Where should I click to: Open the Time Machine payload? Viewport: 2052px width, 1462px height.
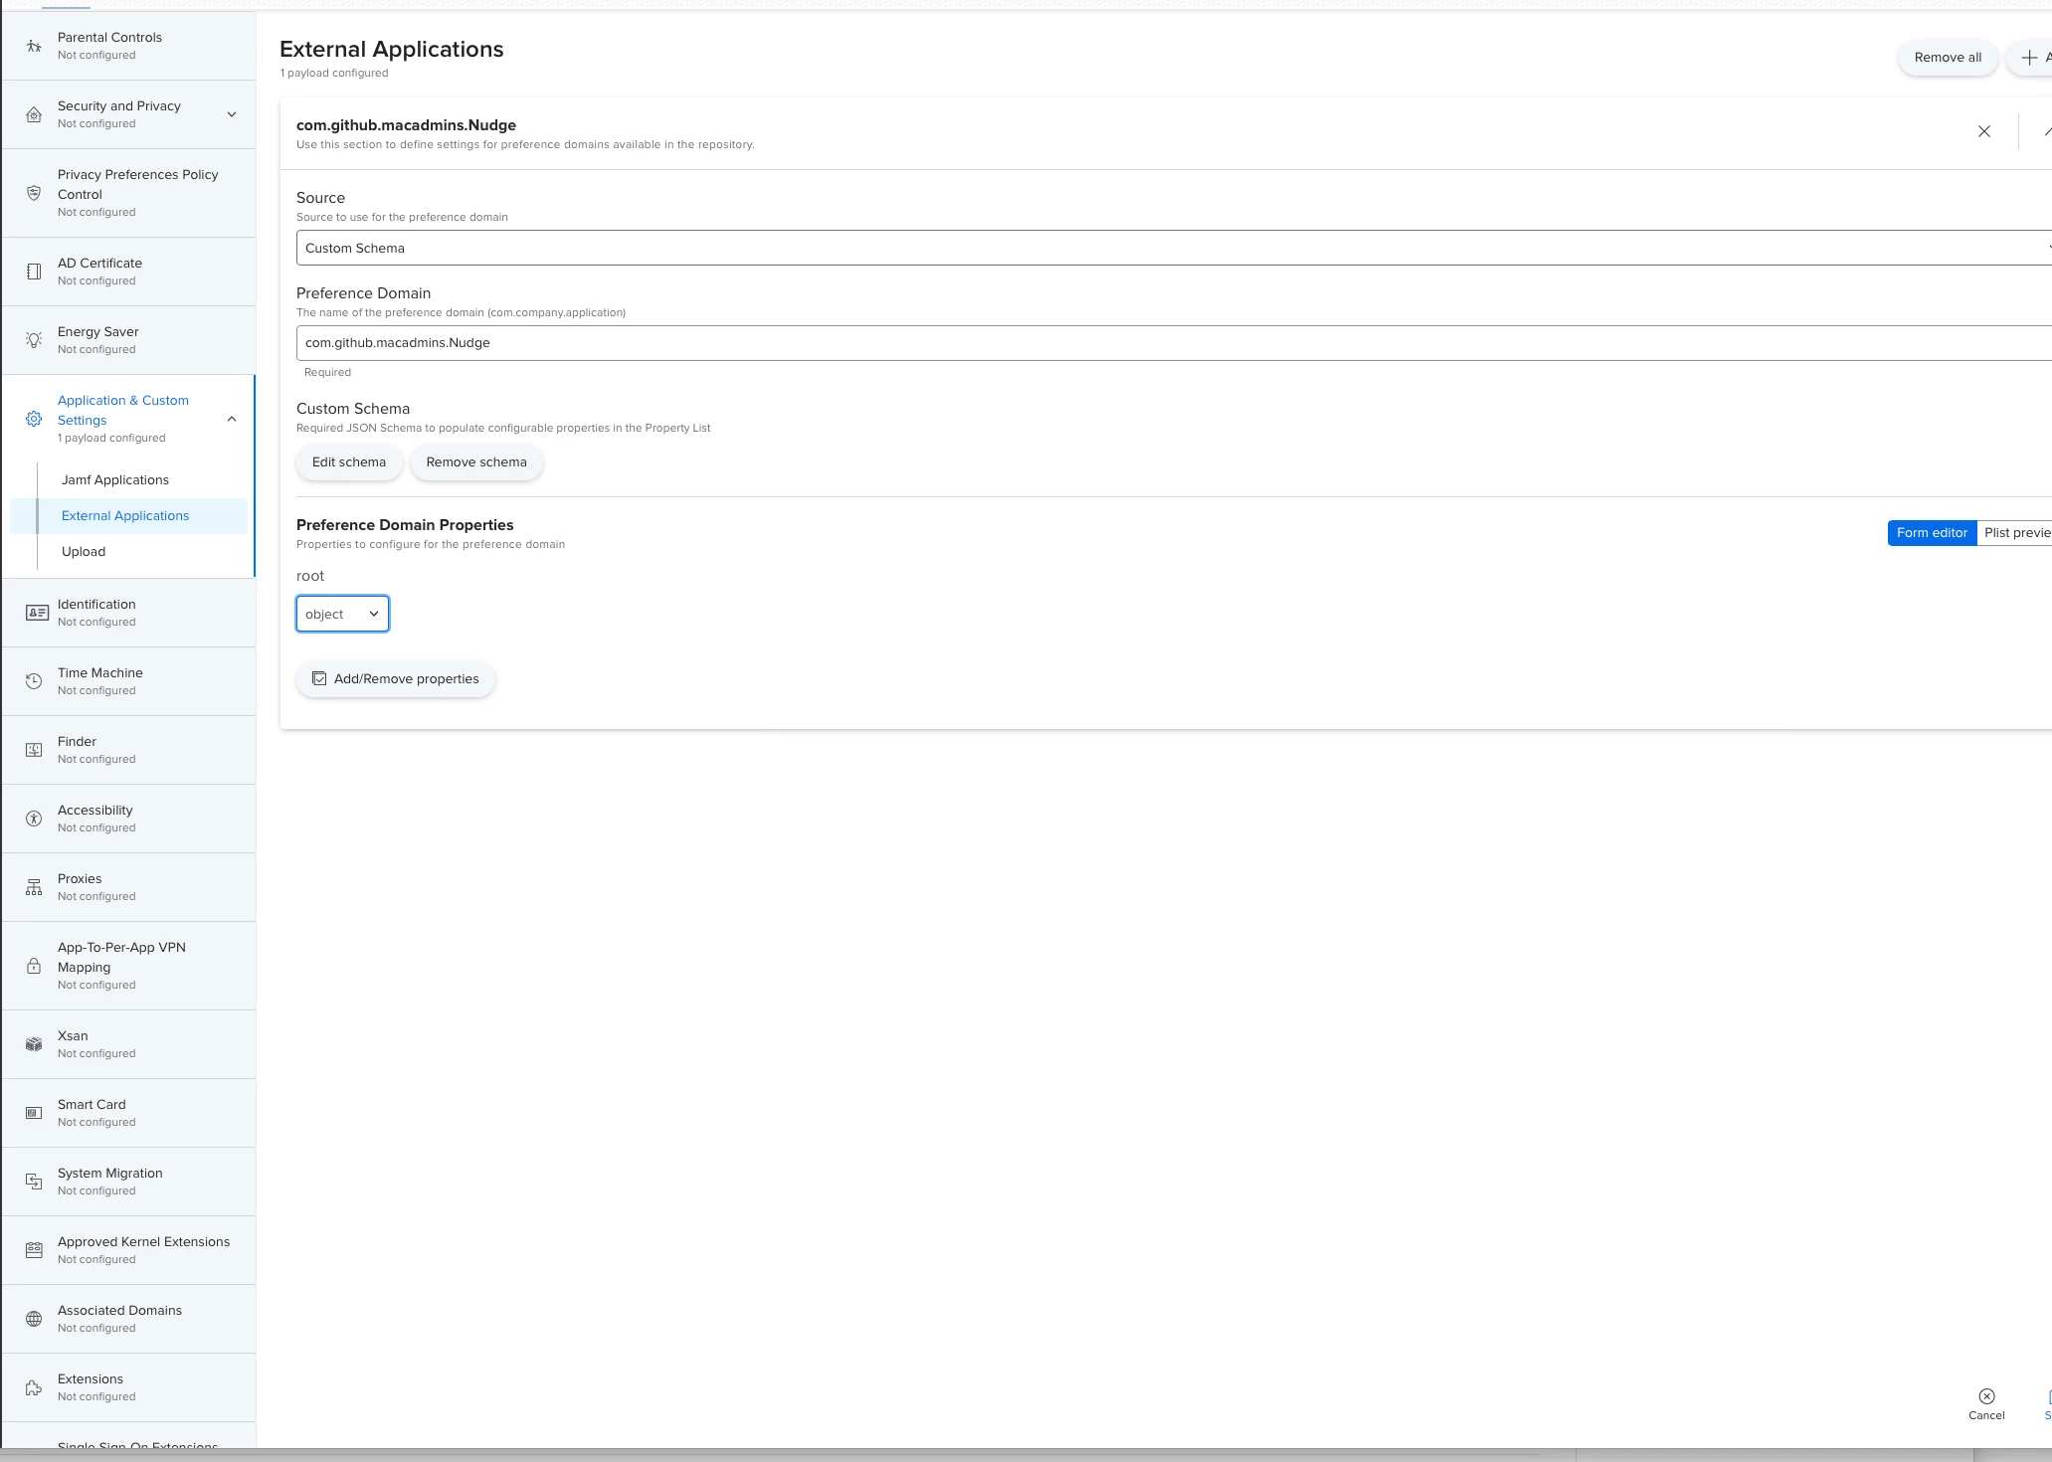pos(128,681)
